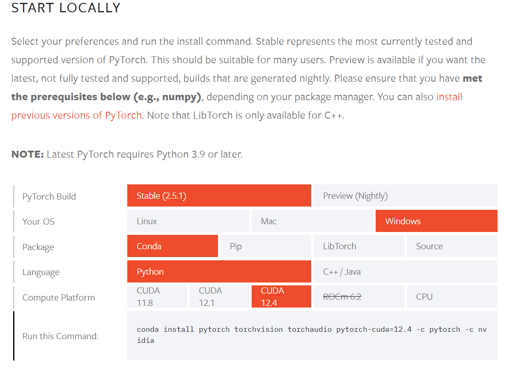Switch package to Pip
The width and height of the screenshot is (514, 372).
[266, 246]
